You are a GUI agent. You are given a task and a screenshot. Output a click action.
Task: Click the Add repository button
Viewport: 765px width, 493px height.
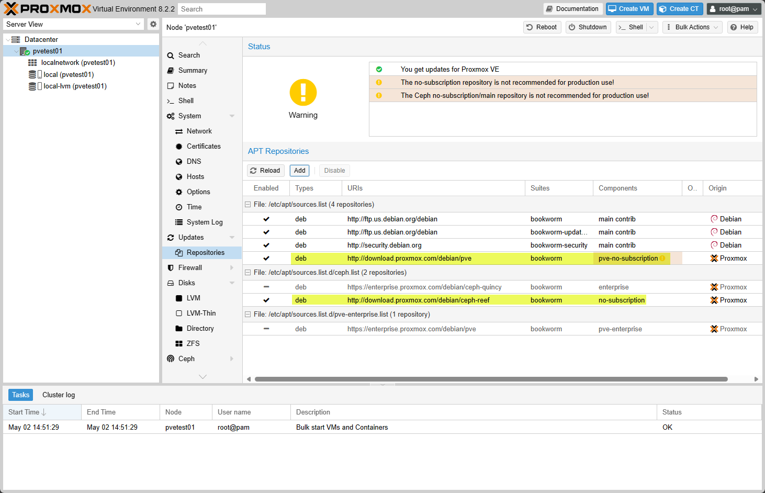tap(299, 171)
